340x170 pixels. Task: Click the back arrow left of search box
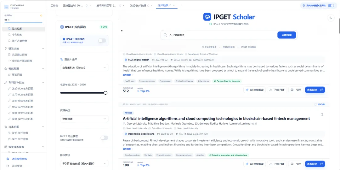tap(122, 31)
